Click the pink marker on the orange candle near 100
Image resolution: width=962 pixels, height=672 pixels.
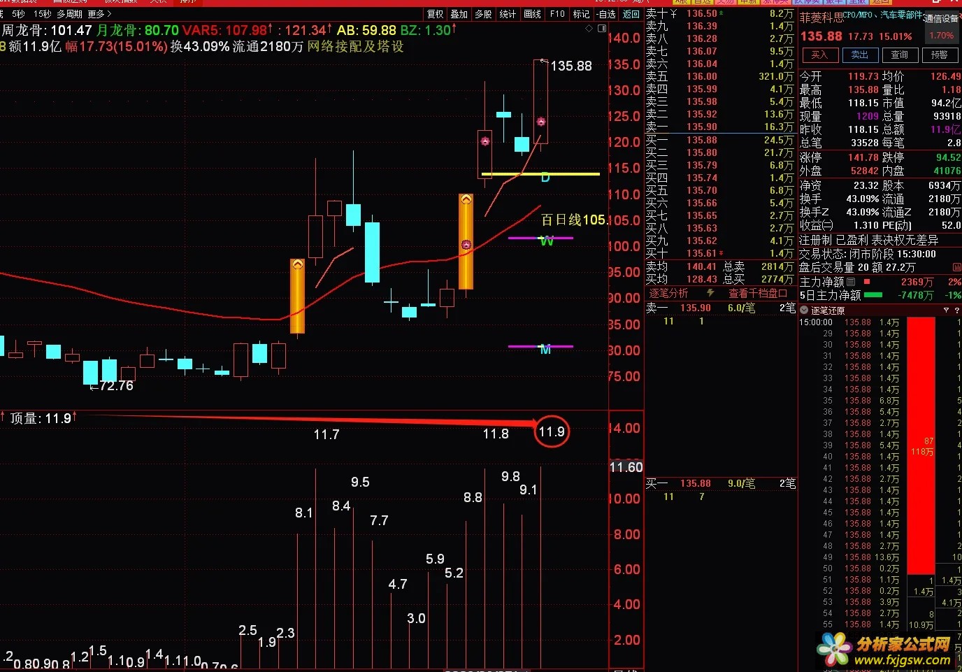click(x=466, y=245)
